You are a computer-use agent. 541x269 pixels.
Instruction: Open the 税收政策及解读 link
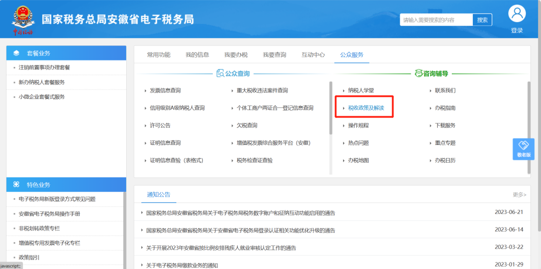(x=366, y=108)
